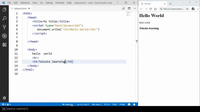Open the editor More Actions ellipsis
The height and width of the screenshot is (112, 200).
[135, 8]
